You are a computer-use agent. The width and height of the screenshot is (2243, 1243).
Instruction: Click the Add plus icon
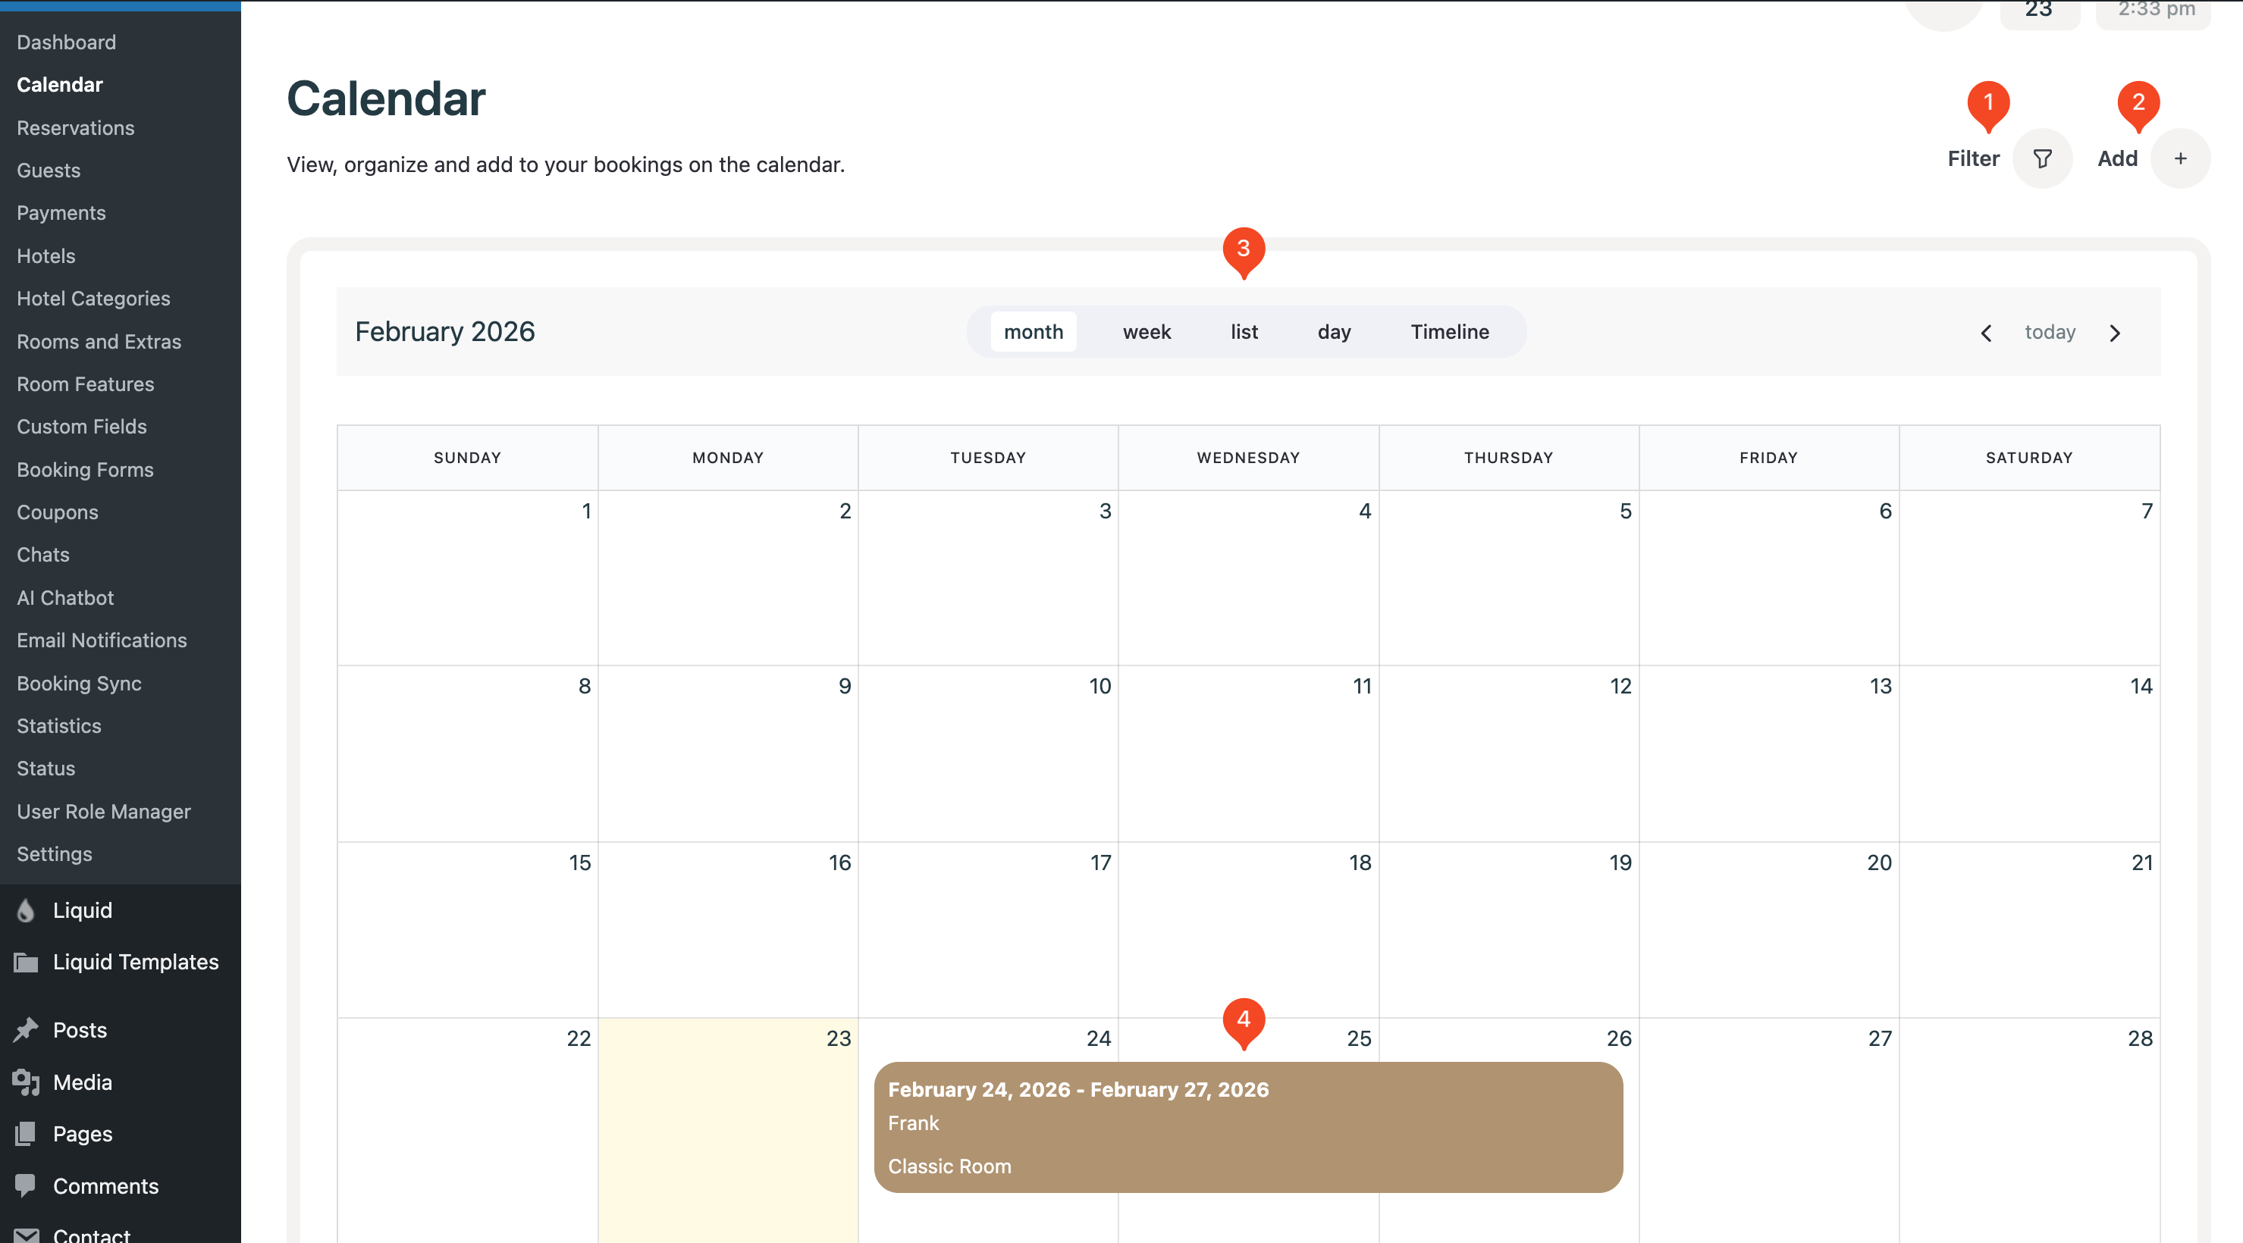(x=2179, y=158)
